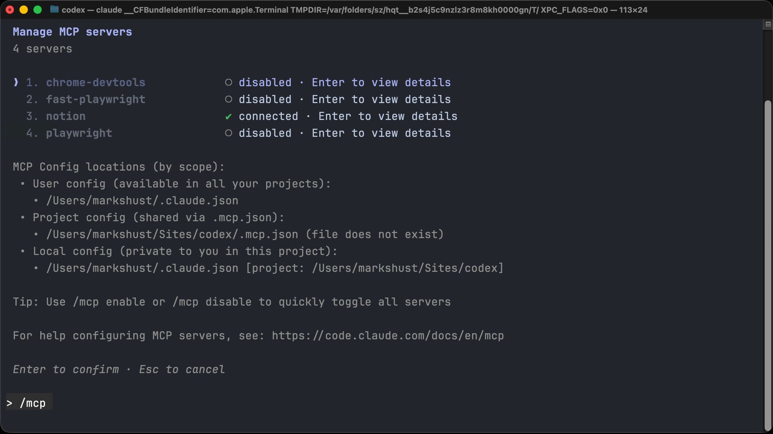Select the chrome-devtools server entry

pyautogui.click(x=95, y=82)
